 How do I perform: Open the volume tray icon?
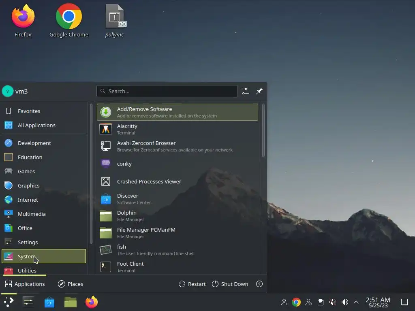[344, 302]
